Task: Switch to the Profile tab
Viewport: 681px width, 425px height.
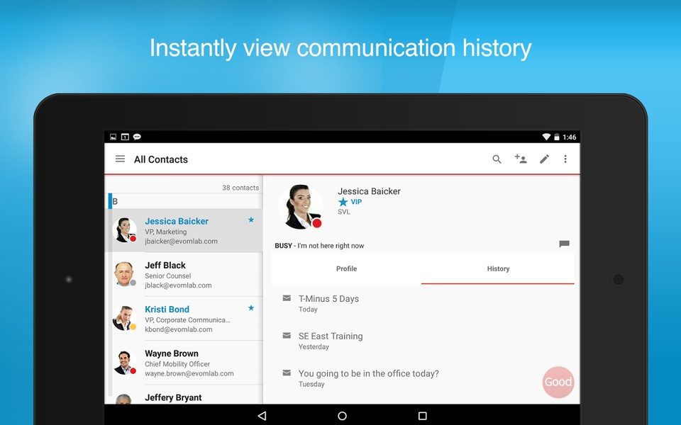Action: coord(346,269)
